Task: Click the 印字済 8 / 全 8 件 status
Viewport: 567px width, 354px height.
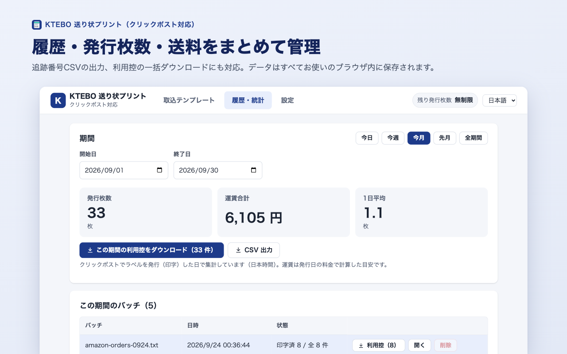Action: [x=302, y=346]
